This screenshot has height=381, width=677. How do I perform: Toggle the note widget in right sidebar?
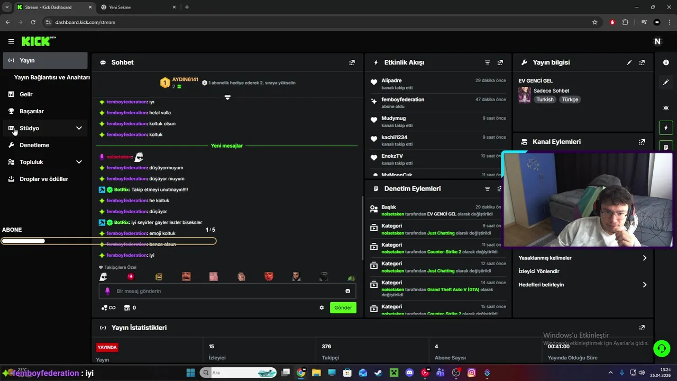[666, 147]
